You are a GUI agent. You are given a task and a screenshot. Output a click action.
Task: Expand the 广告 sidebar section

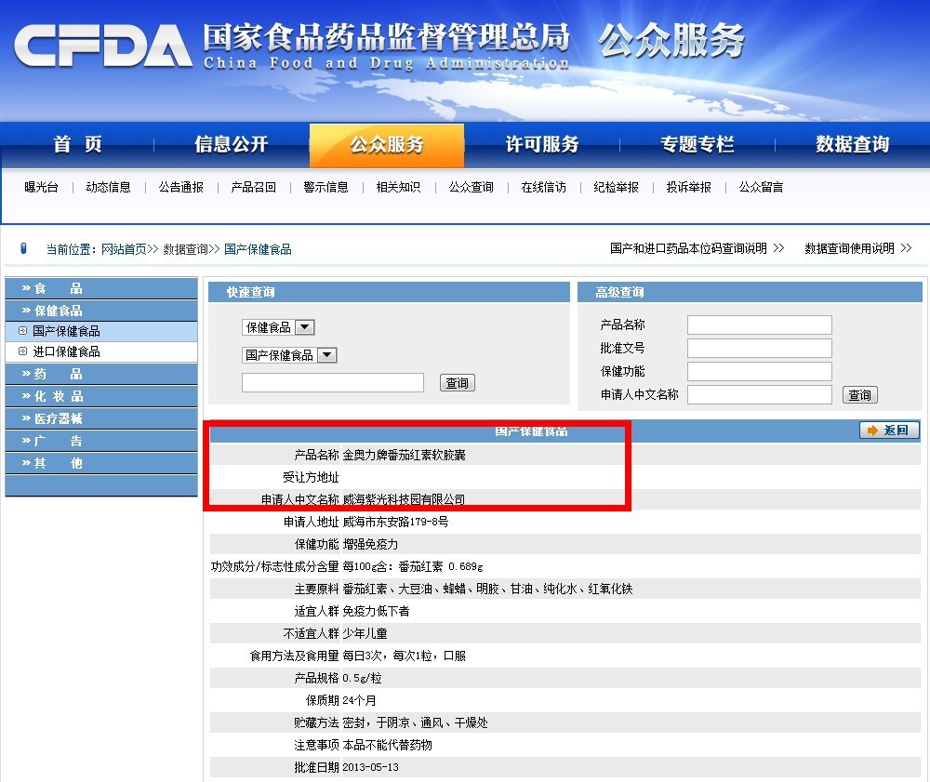101,441
